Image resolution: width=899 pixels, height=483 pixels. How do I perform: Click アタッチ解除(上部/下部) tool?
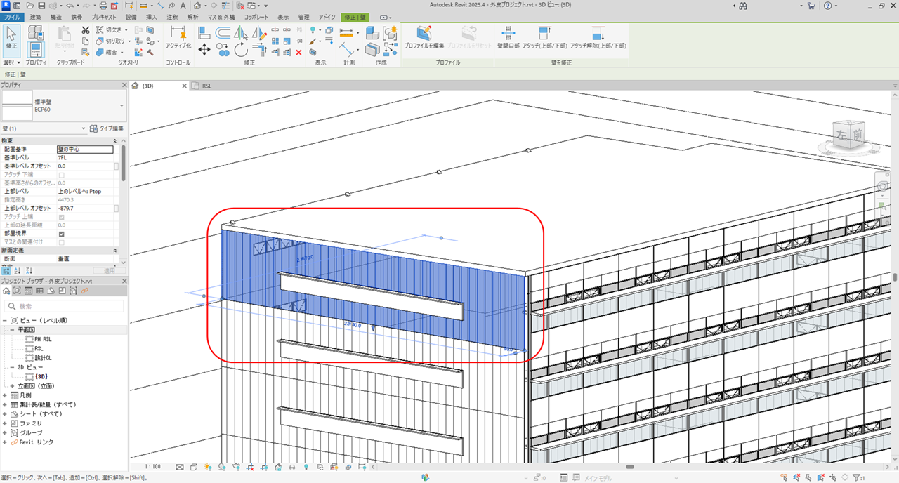598,36
